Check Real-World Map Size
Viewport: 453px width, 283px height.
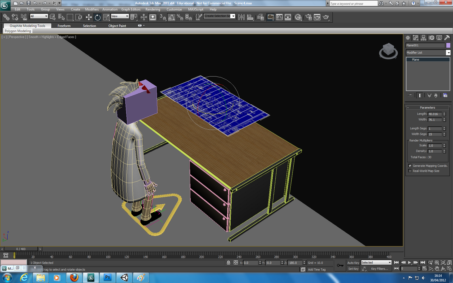pyautogui.click(x=410, y=171)
